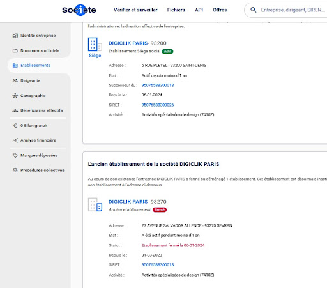The height and width of the screenshot is (288, 327).
Task: Click the Documents officiels folder icon
Action: 15,50
